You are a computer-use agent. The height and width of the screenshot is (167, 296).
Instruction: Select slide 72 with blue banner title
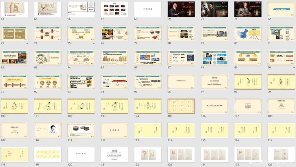tap(281, 9)
